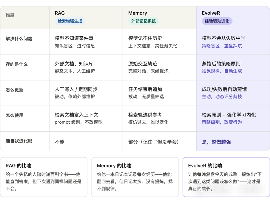Select the row label 存的是什么
Screen dimensions: 270x200
[x=17, y=64]
